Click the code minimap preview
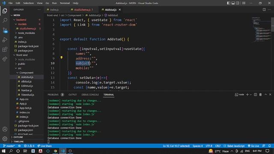The image size is (274, 154). pos(261,30)
